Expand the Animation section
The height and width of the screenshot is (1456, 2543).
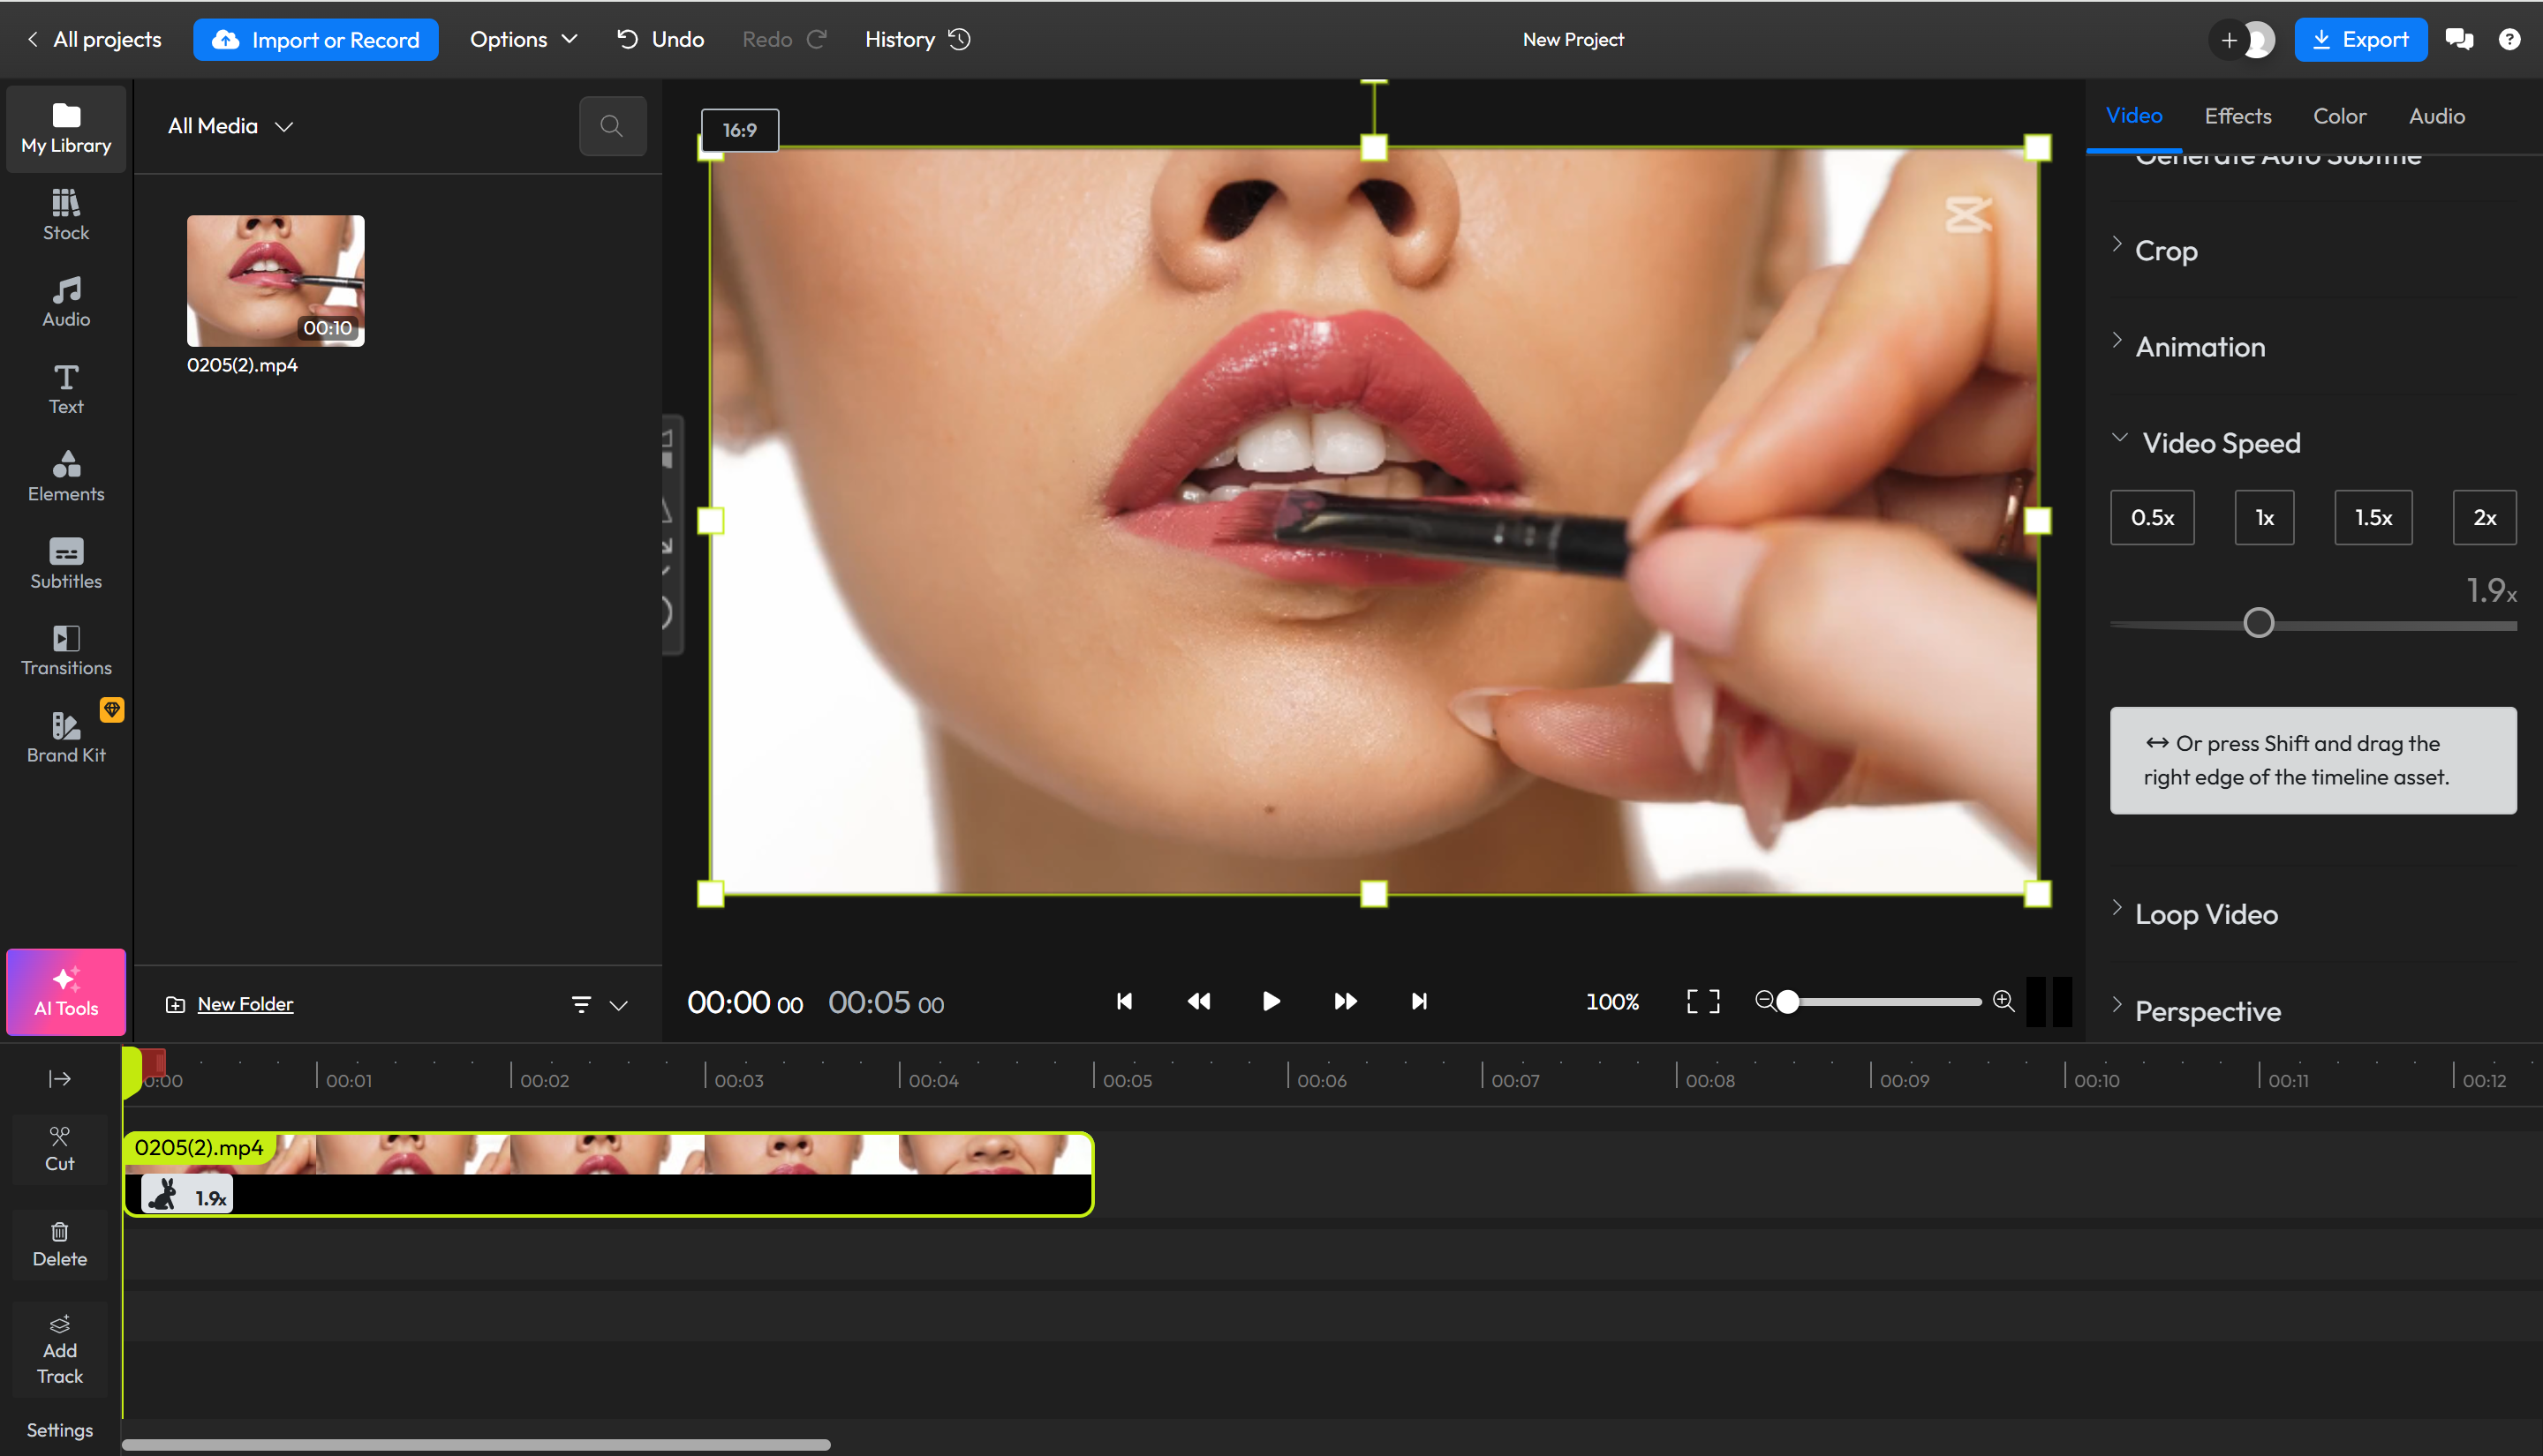point(2187,346)
